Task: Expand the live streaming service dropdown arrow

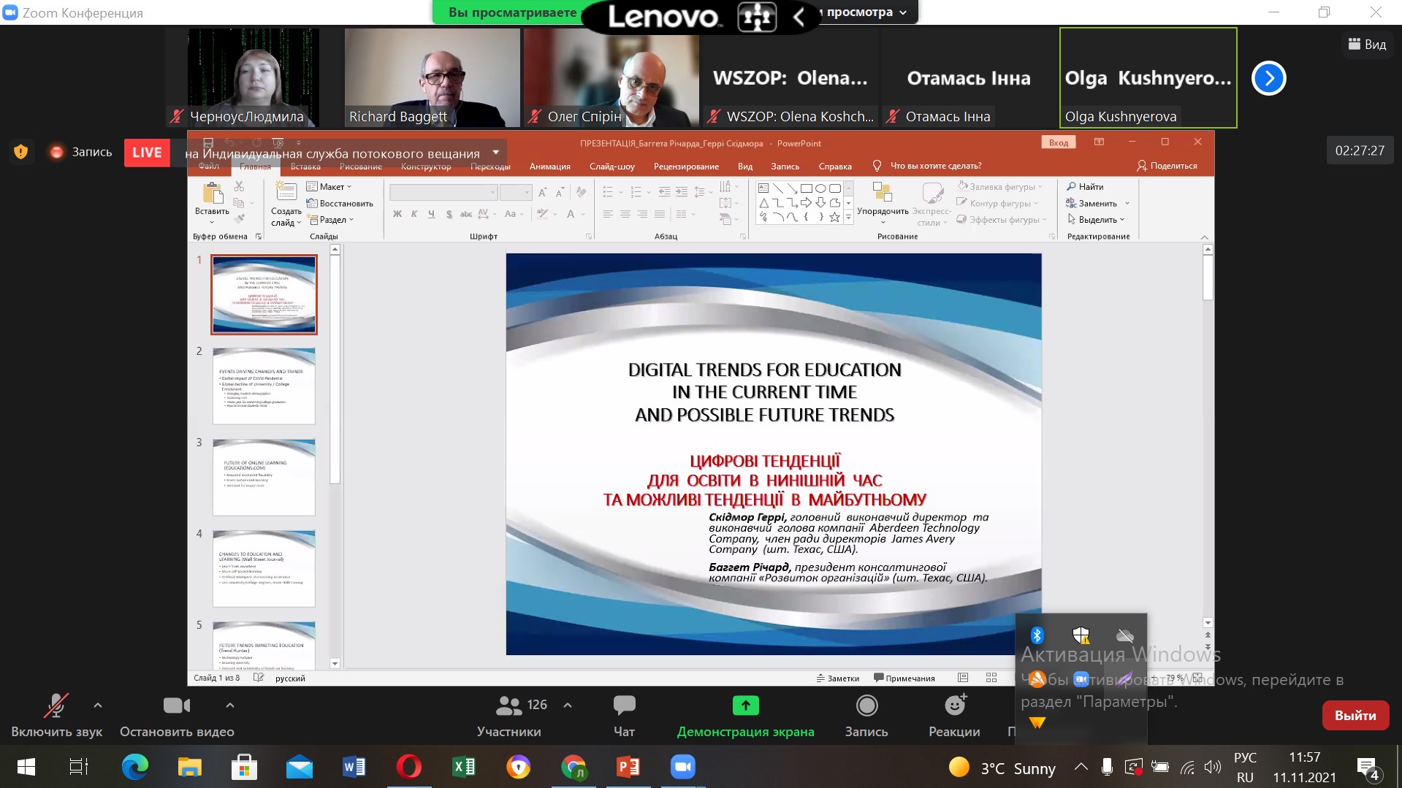Action: pos(496,153)
